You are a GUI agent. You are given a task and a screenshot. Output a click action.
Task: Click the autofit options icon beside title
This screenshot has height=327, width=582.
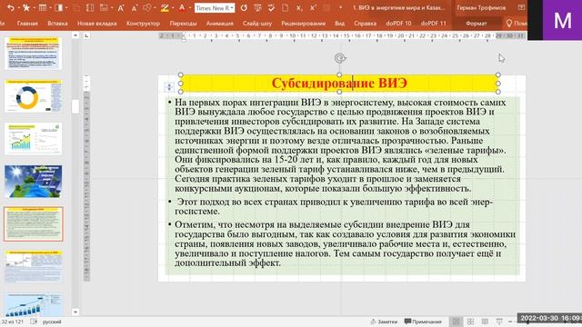click(x=169, y=87)
